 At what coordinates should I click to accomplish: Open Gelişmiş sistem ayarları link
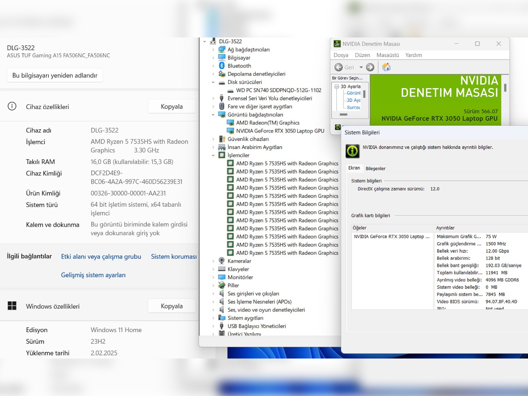93,275
